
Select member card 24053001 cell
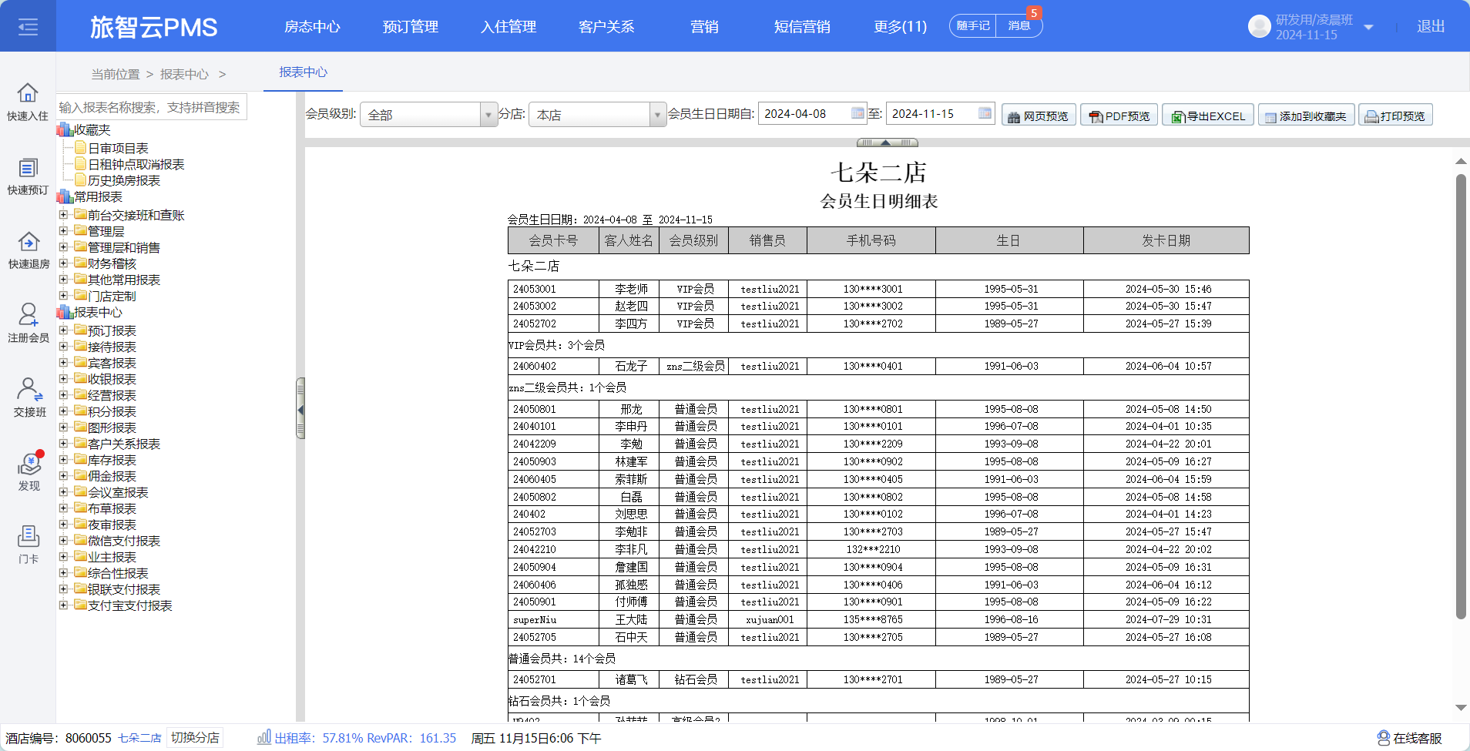(553, 289)
